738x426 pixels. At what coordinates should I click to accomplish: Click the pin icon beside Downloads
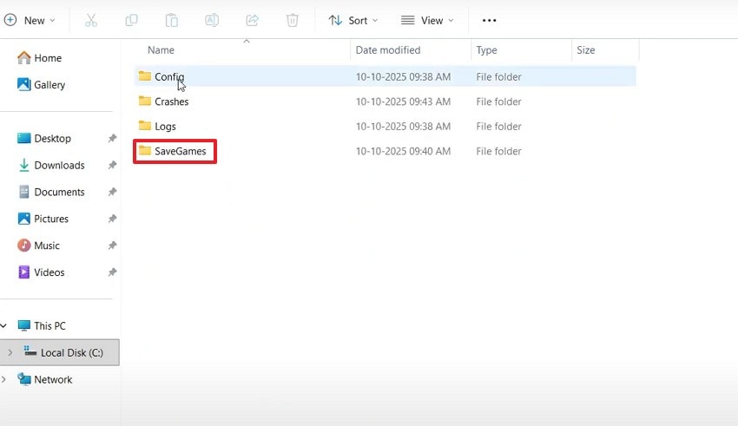pos(112,165)
